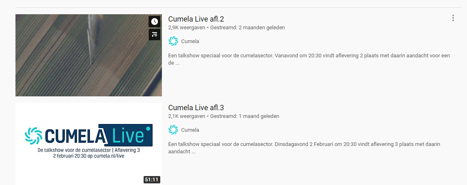This screenshot has width=467, height=185.
Task: Click Cumela channel avatar under afl.2 video
Action: pos(173,41)
